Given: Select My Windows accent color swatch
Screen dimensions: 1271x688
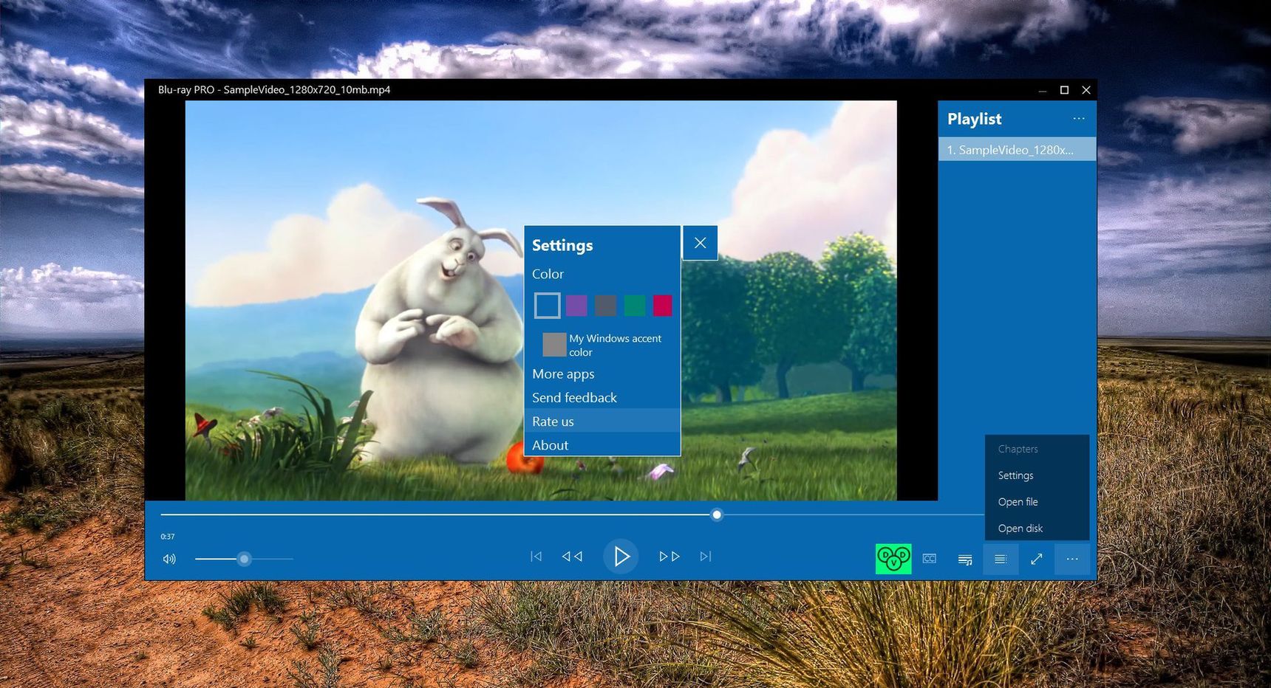Looking at the screenshot, I should [554, 345].
